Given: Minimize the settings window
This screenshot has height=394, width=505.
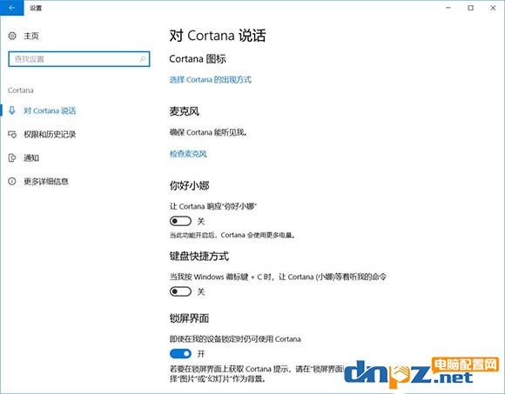Looking at the screenshot, I should coord(448,8).
